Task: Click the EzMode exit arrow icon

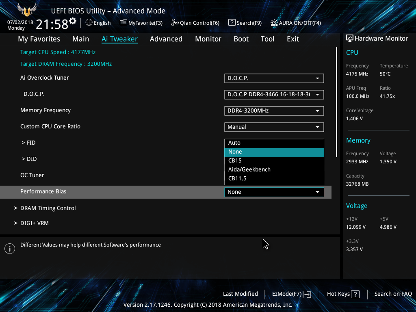Action: pyautogui.click(x=307, y=294)
